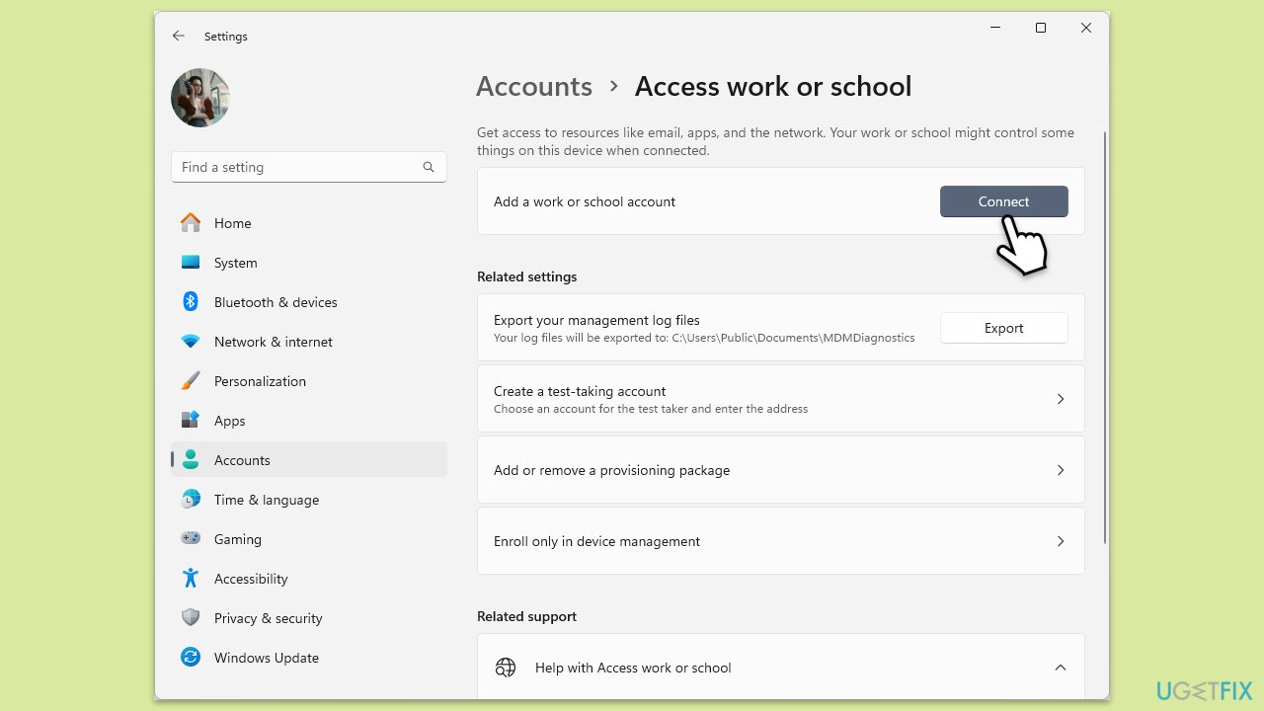The image size is (1264, 711).
Task: Click Connect to add work account
Action: 1003,201
